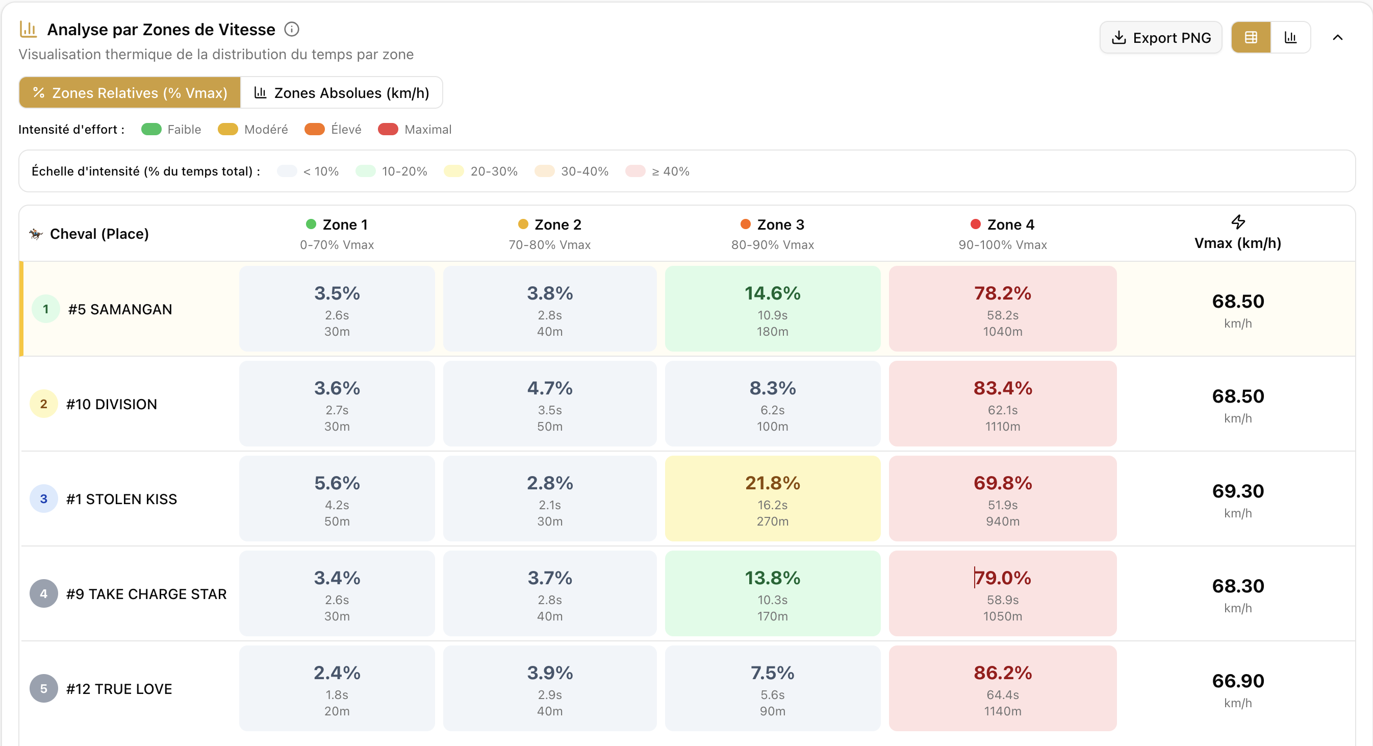Switch to table view
The width and height of the screenshot is (1373, 746).
click(x=1251, y=37)
